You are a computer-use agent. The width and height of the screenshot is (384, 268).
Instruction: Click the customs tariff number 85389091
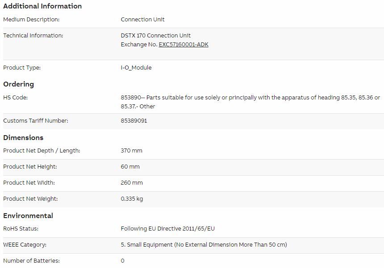click(x=134, y=120)
